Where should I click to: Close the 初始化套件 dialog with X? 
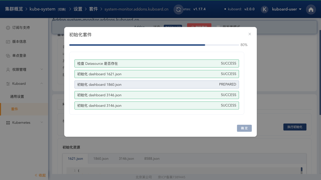tap(250, 34)
